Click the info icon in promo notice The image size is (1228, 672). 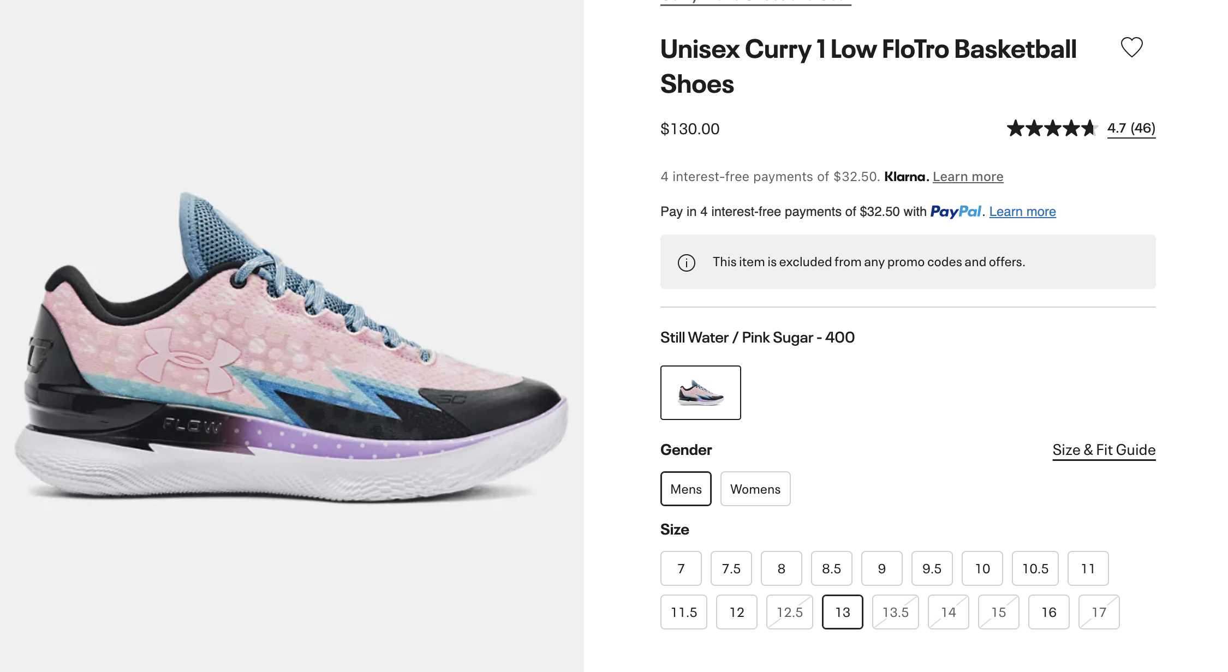(686, 262)
